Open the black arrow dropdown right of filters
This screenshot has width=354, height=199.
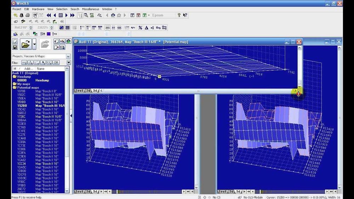pyautogui.click(x=69, y=63)
